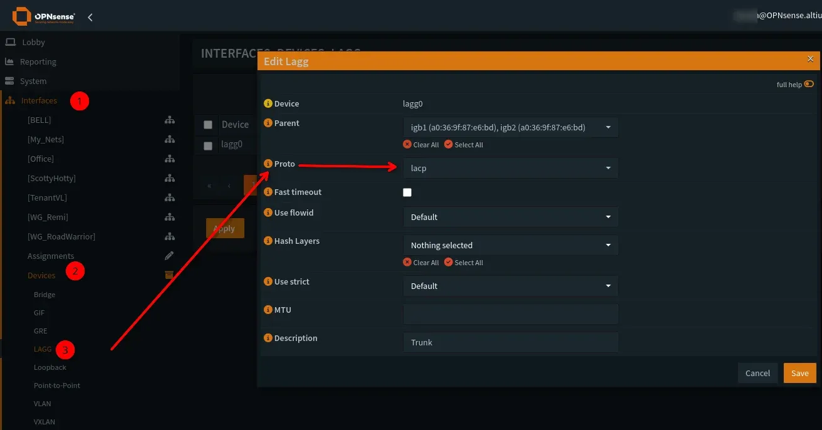
Task: Show help info for Hash Layers
Action: [x=268, y=241]
